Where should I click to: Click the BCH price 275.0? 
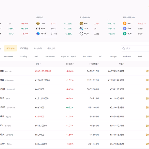point(140,34)
